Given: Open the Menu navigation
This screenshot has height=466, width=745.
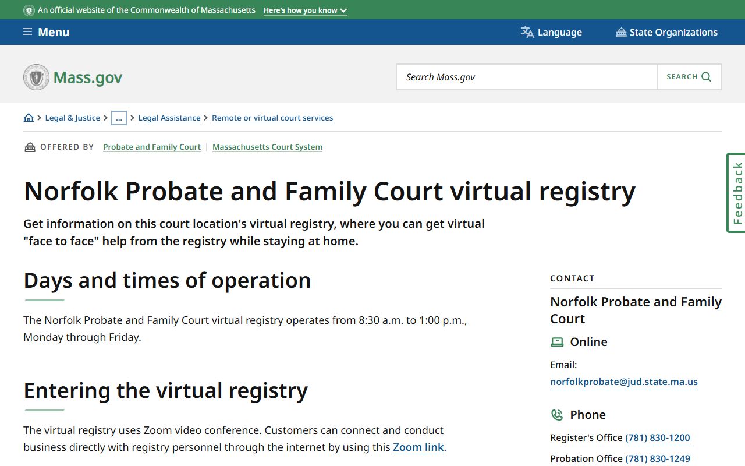Looking at the screenshot, I should click(47, 32).
